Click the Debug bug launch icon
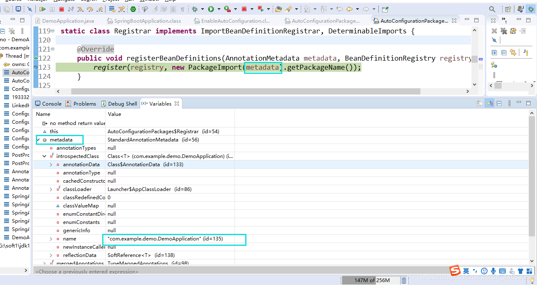This screenshot has height=285, width=537. [195, 9]
